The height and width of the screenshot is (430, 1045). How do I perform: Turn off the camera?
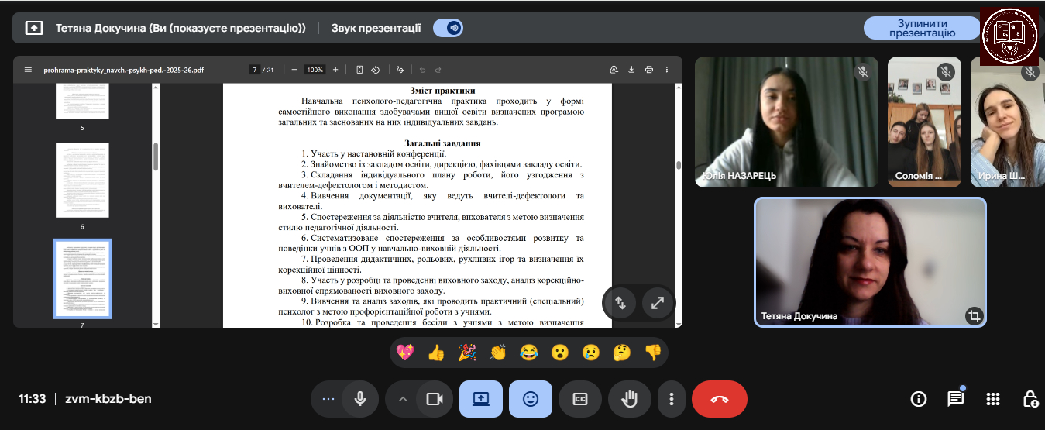(x=434, y=399)
